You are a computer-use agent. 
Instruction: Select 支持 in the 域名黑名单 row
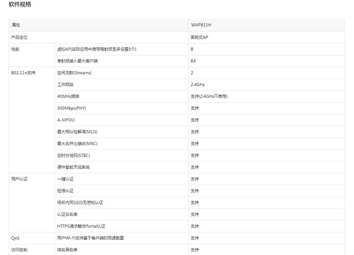pos(266,250)
